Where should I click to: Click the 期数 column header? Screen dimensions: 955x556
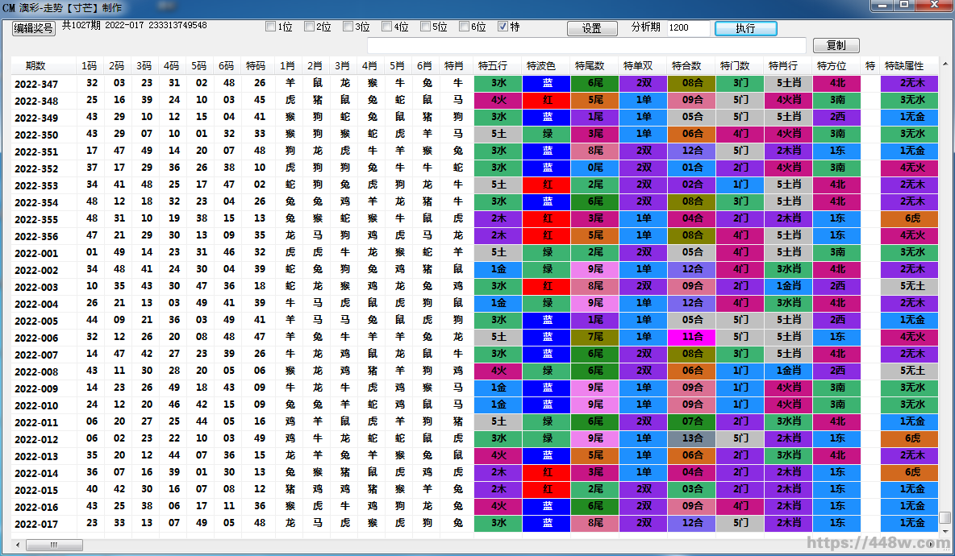(35, 65)
